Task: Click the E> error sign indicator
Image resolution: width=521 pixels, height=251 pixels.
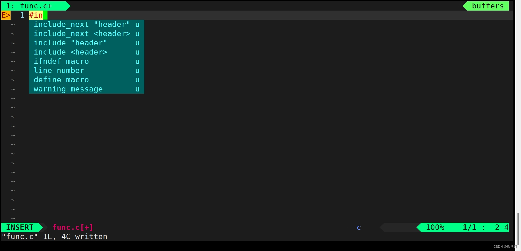Action: (6, 15)
